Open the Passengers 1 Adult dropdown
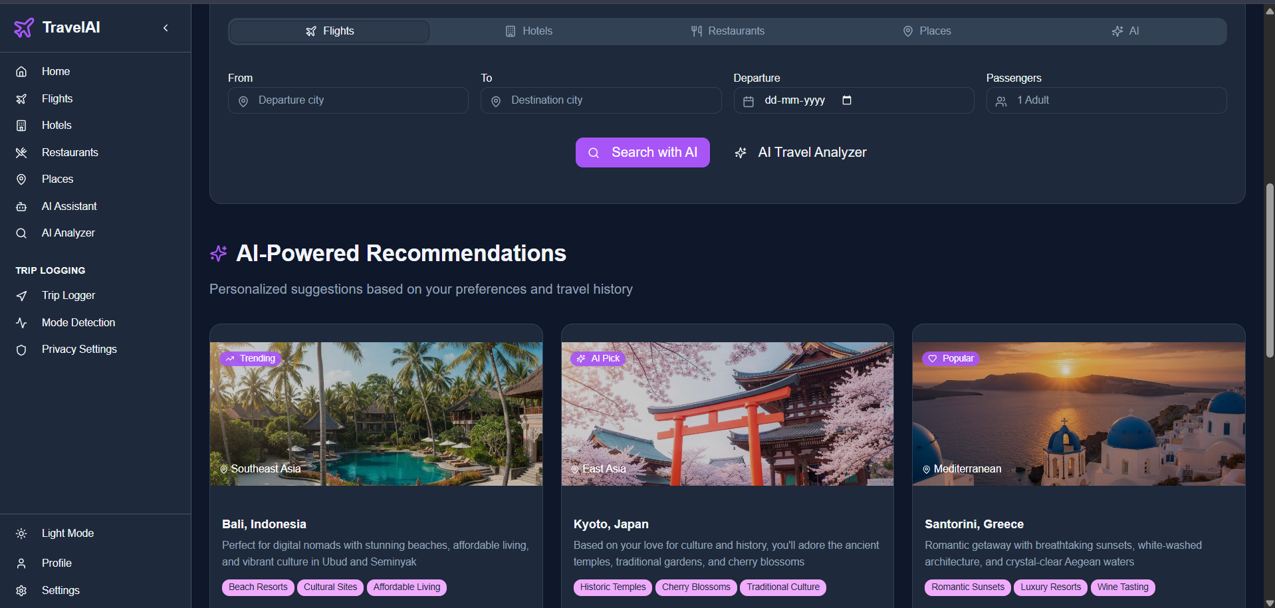 pyautogui.click(x=1106, y=100)
